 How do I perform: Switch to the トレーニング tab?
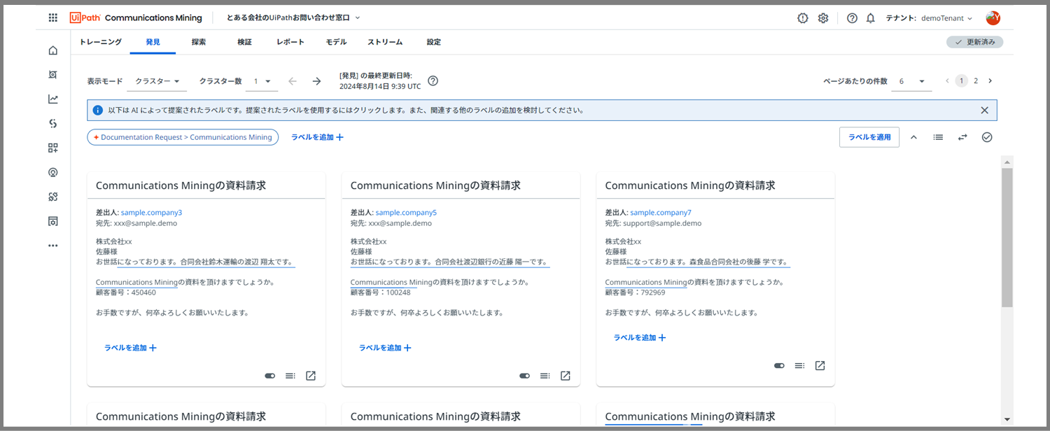(100, 42)
